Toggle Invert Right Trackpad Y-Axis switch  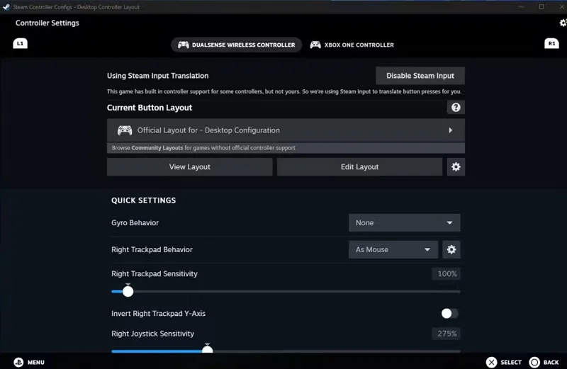[450, 313]
